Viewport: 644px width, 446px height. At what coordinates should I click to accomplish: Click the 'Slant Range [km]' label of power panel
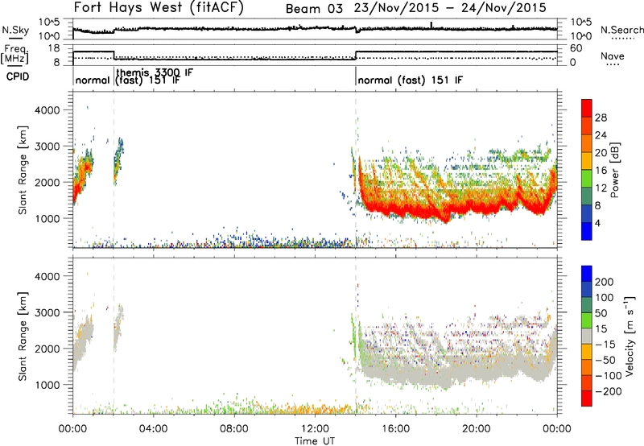23,170
